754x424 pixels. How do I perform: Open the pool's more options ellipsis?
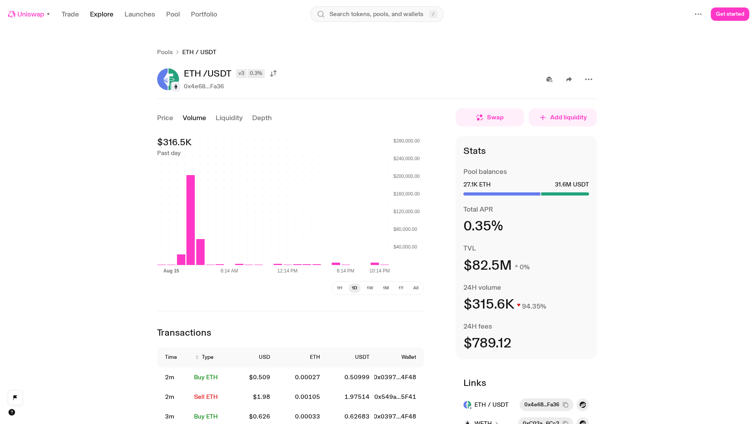point(589,79)
